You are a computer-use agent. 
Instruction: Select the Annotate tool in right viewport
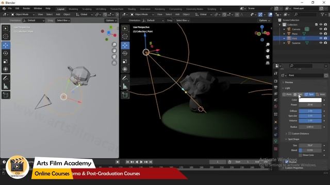pos(125,78)
